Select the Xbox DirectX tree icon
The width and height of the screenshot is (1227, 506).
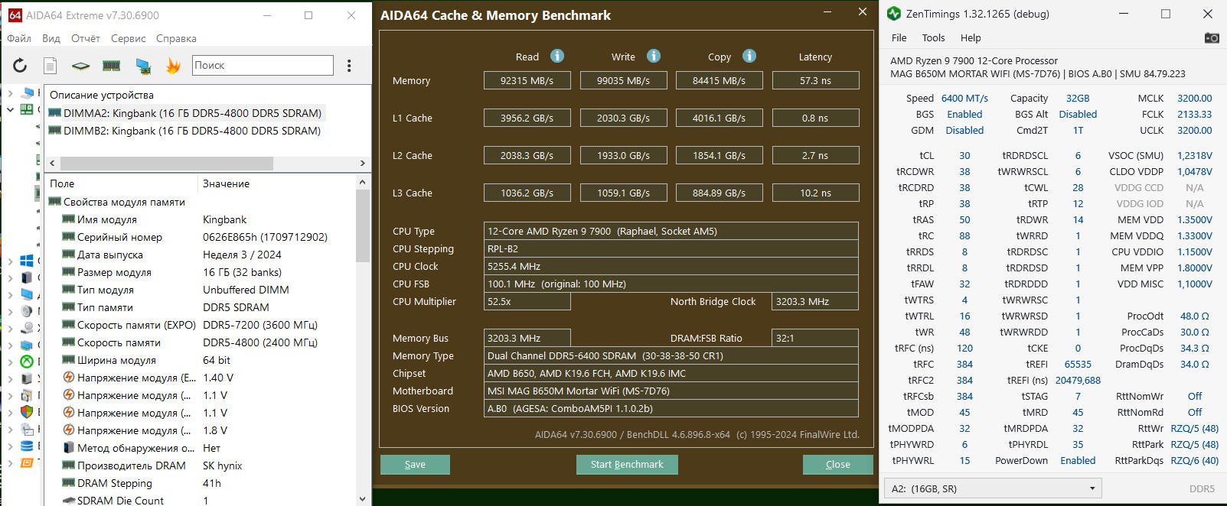click(27, 362)
